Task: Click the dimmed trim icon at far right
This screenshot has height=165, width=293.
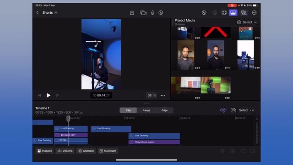Action: click(x=253, y=151)
